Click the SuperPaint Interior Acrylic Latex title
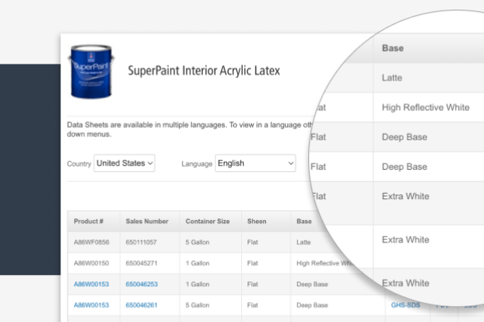Screen dimensions: 484x322 click(204, 70)
